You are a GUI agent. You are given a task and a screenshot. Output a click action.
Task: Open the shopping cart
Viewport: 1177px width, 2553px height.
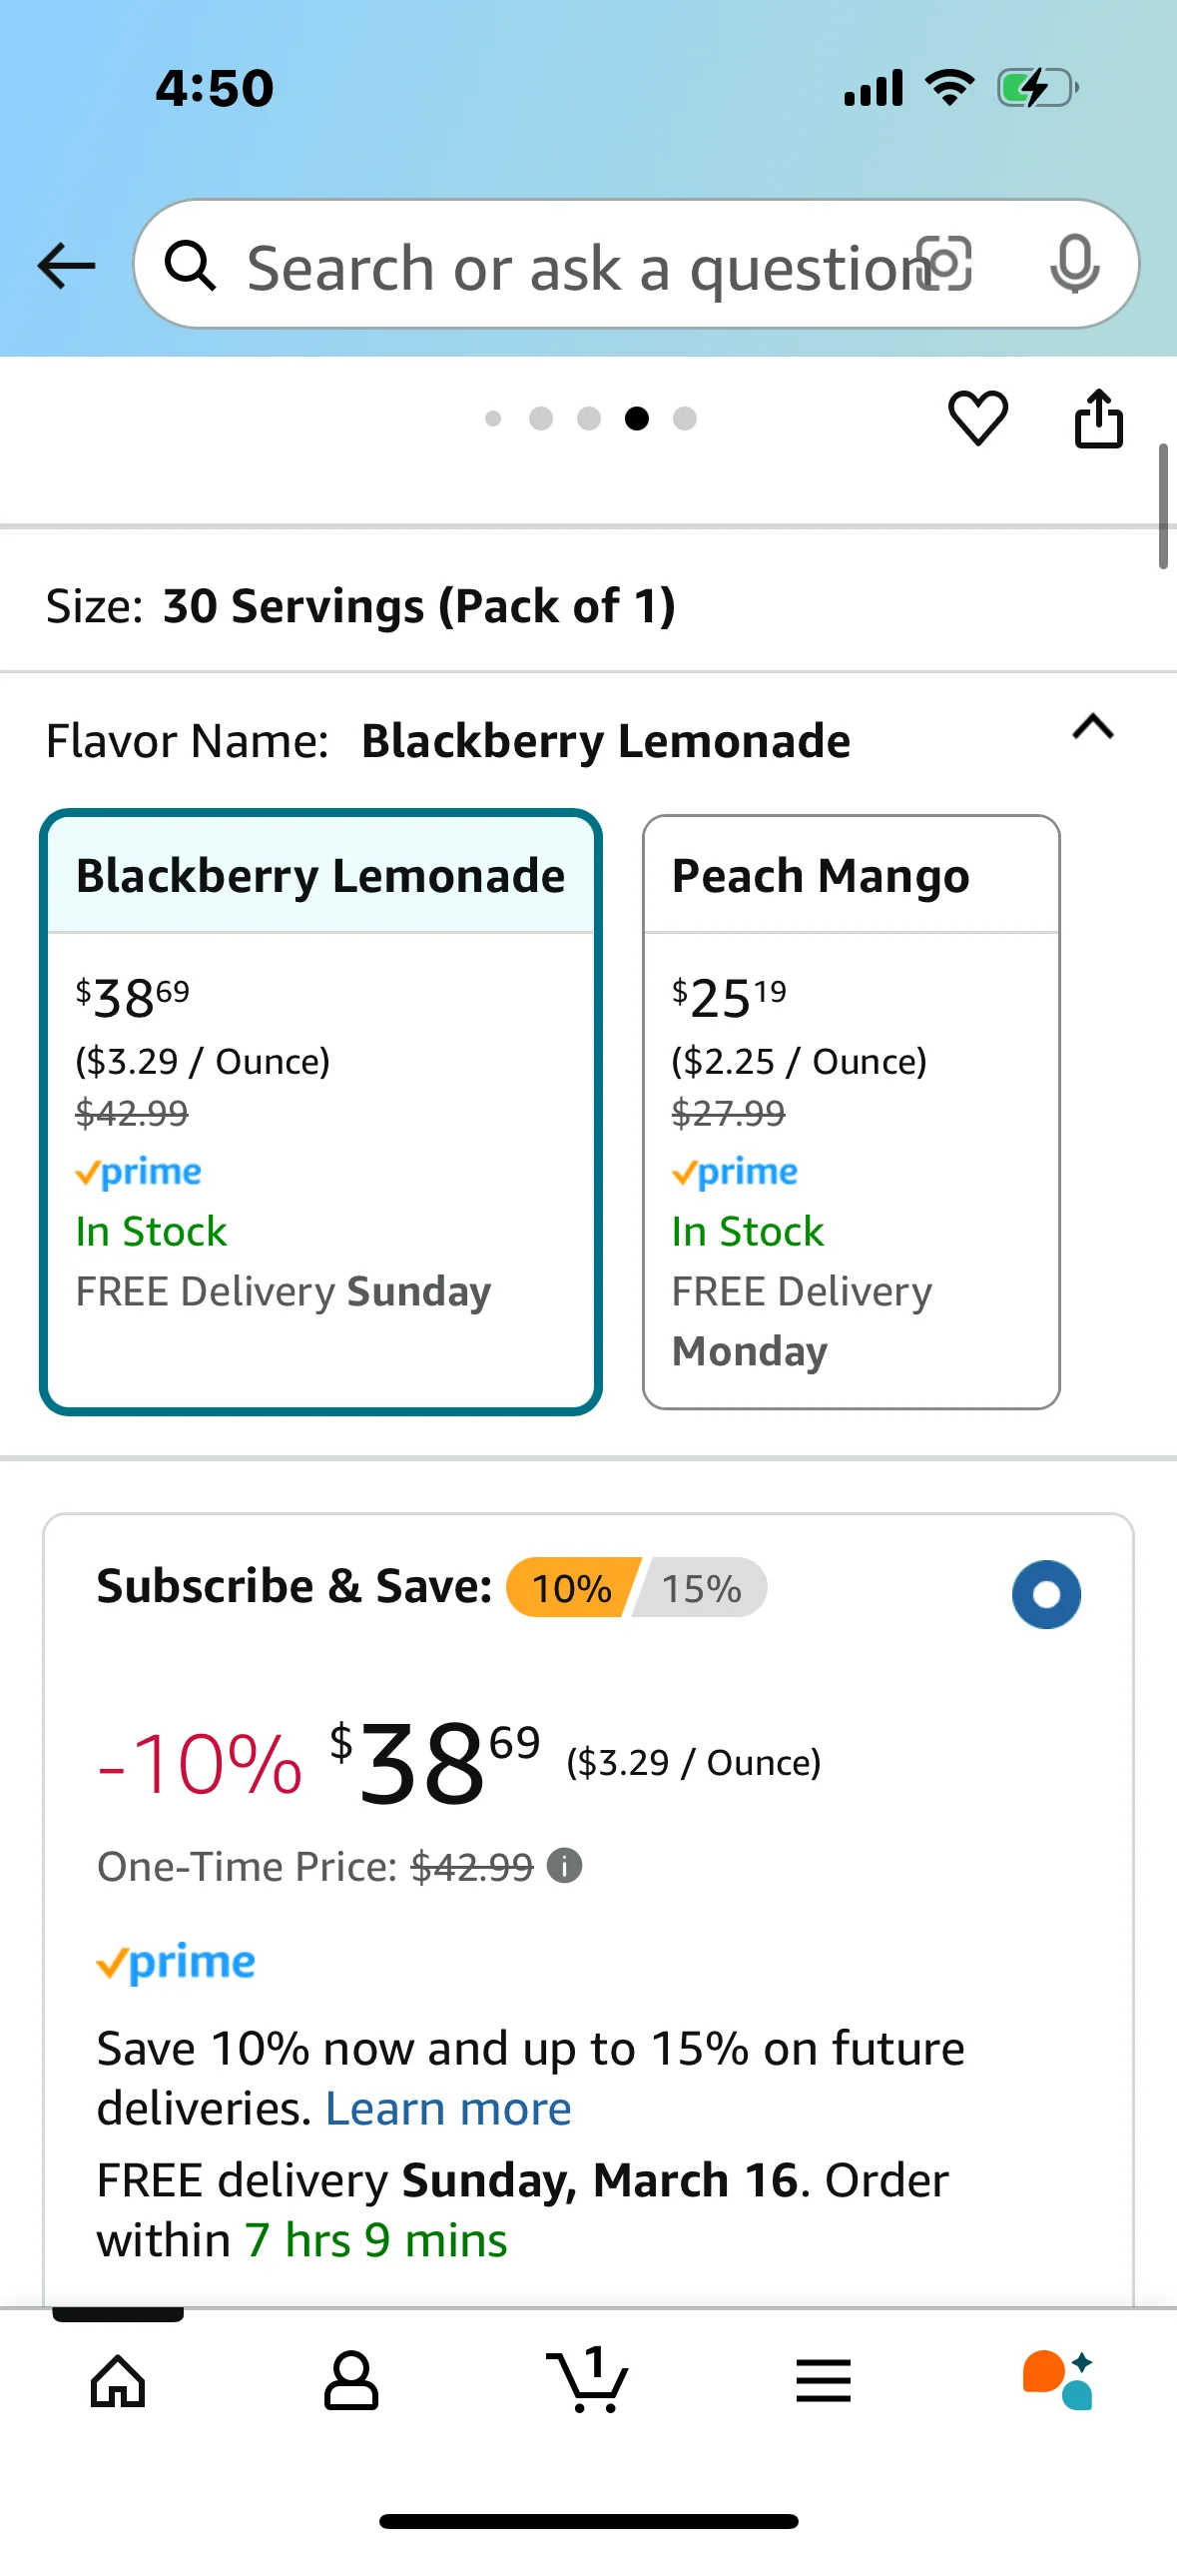pos(588,2380)
